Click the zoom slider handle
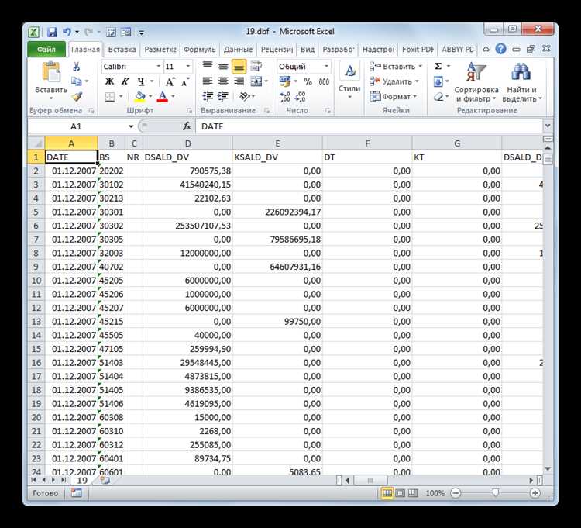This screenshot has width=581, height=528. (496, 492)
